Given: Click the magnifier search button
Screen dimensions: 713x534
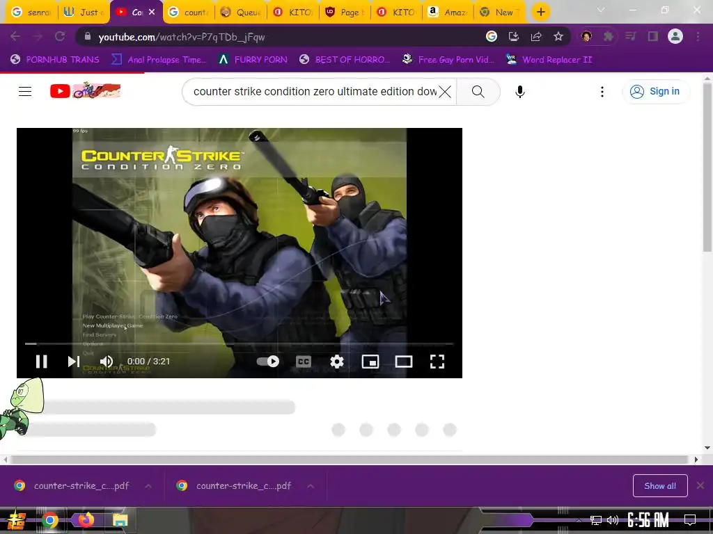Looking at the screenshot, I should [478, 92].
